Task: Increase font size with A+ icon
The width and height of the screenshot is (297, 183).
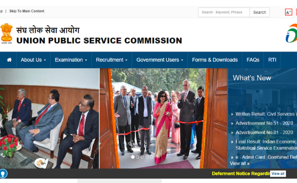Action: pyautogui.click(x=288, y=12)
